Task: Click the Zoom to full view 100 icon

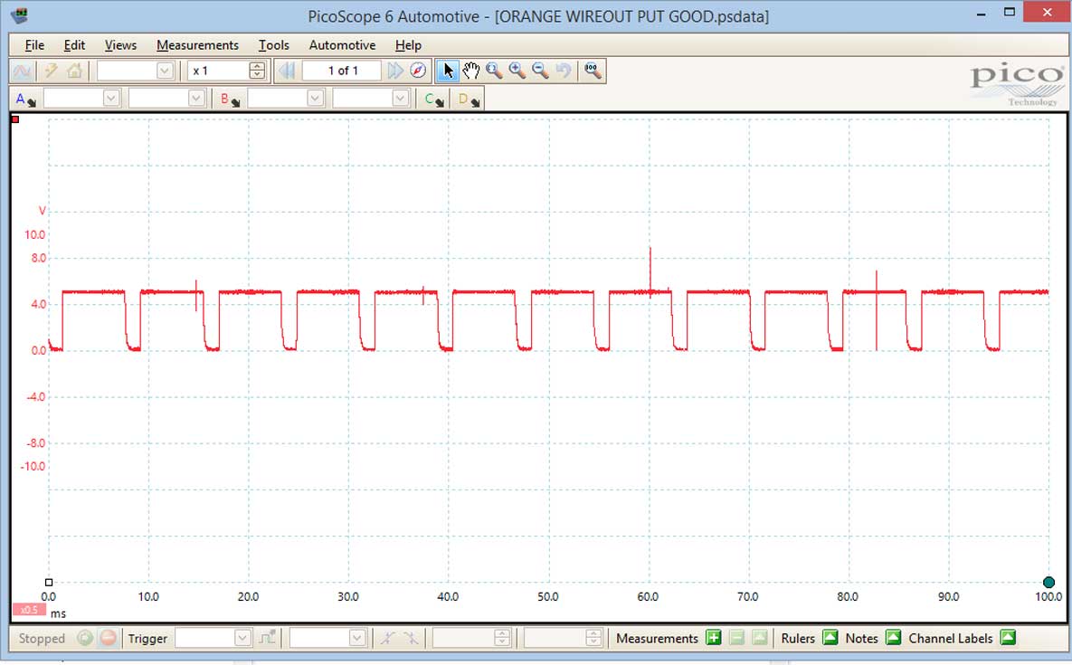Action: coord(593,71)
